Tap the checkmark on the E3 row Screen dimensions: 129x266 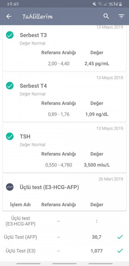pyautogui.click(x=120, y=251)
